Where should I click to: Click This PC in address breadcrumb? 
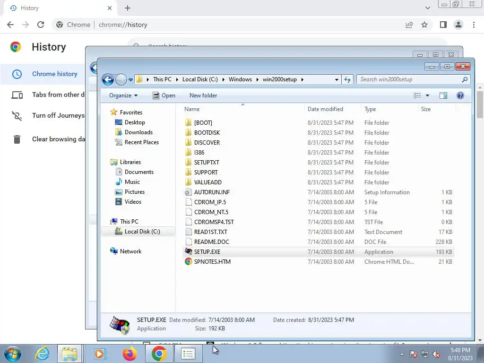(x=162, y=79)
